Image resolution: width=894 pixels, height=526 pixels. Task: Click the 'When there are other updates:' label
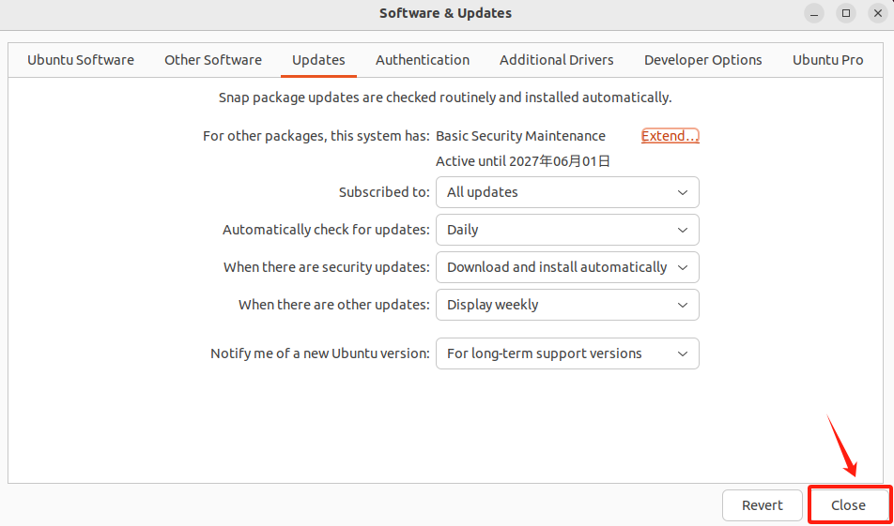(x=334, y=305)
